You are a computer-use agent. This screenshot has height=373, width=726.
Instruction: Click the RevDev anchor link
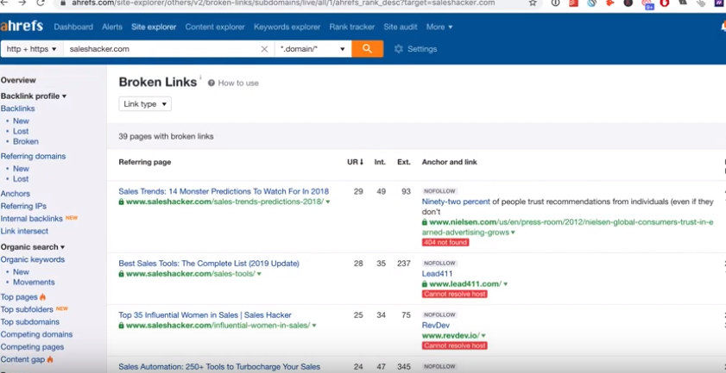point(436,326)
